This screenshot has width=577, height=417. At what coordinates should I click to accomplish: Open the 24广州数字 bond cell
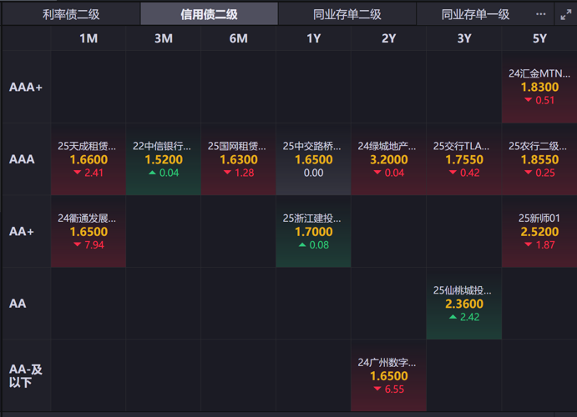point(388,375)
